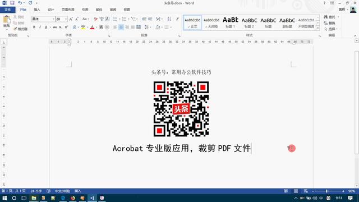Open Firefox from the taskbar

click(73, 198)
